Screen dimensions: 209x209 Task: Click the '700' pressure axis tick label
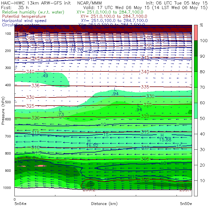(8, 136)
